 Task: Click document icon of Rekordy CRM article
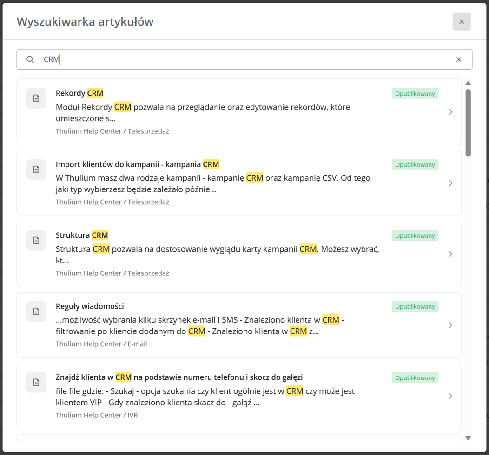[x=36, y=98]
